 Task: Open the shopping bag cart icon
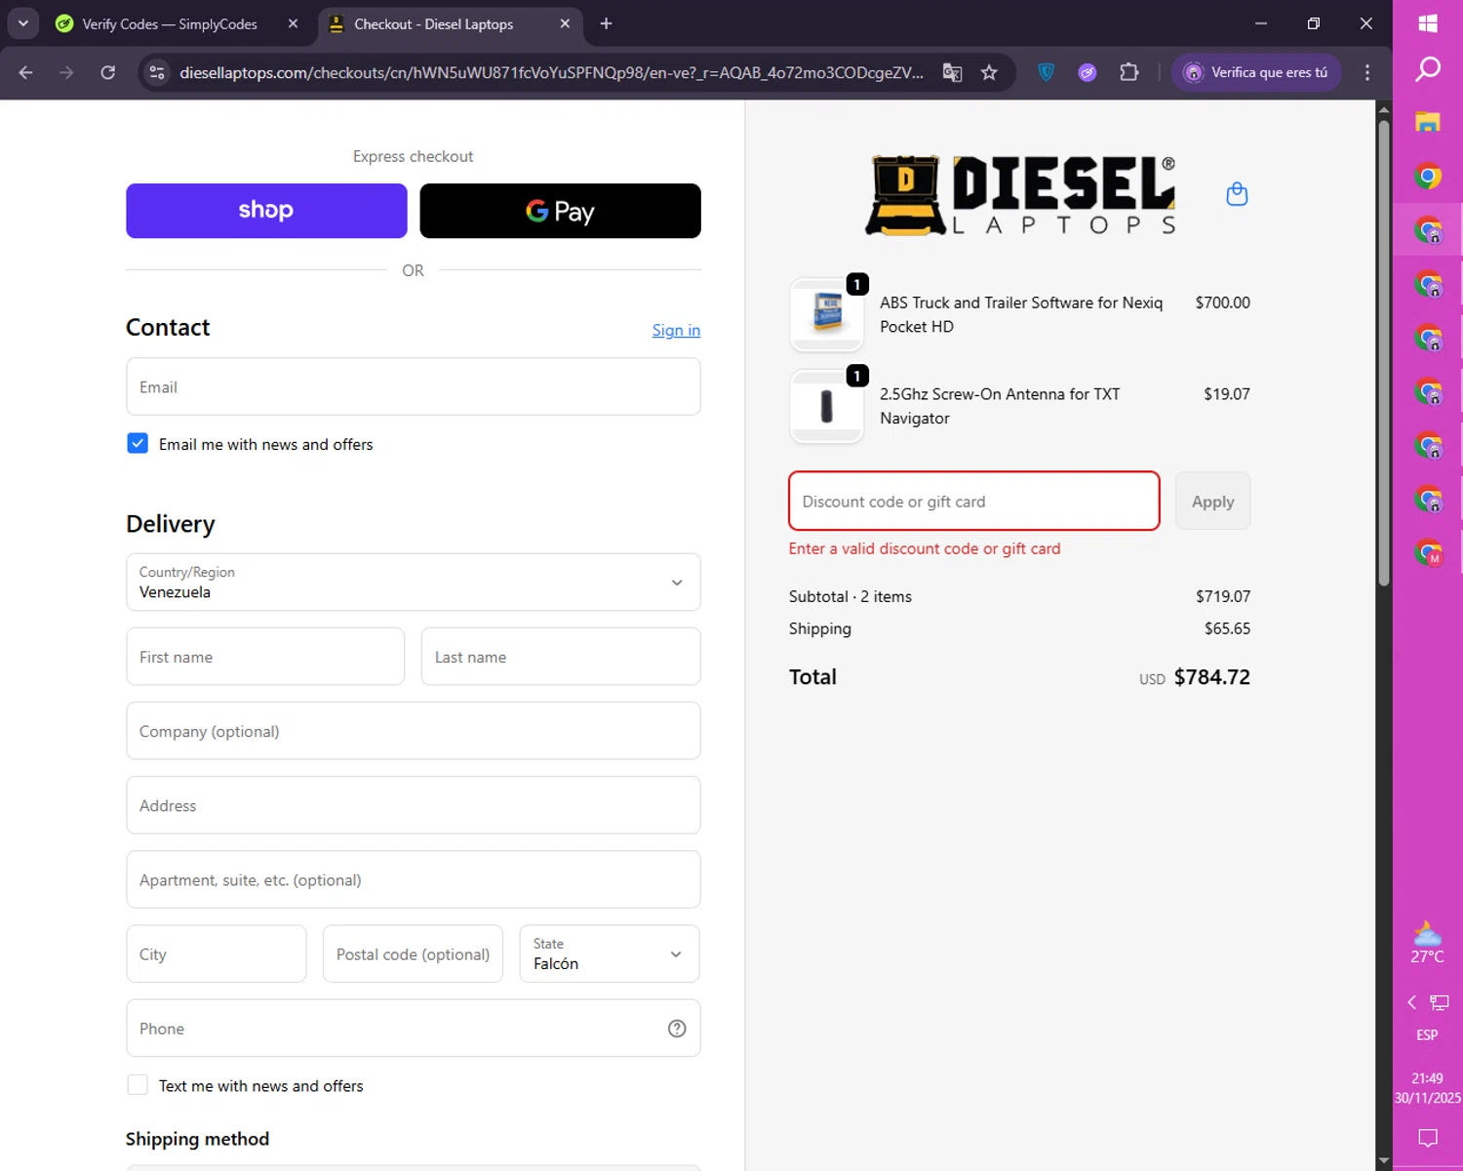click(1237, 194)
